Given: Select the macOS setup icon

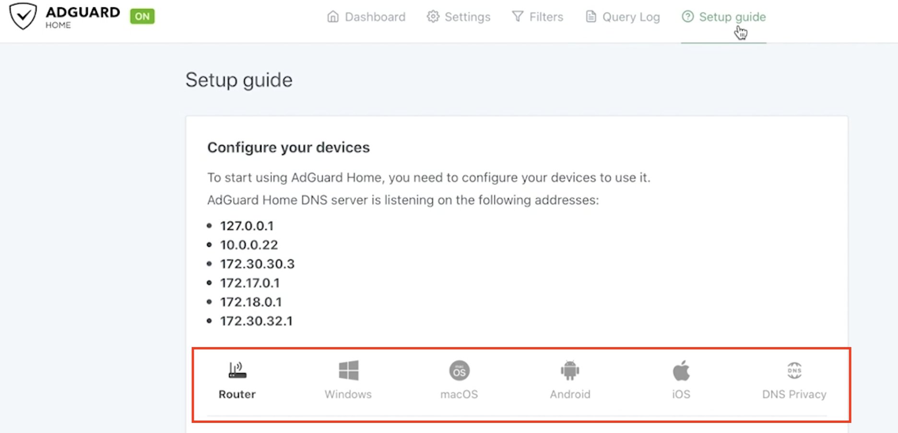Looking at the screenshot, I should (459, 370).
